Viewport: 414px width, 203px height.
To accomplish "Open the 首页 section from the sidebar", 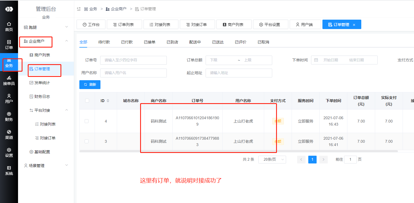I will pyautogui.click(x=9, y=26).
